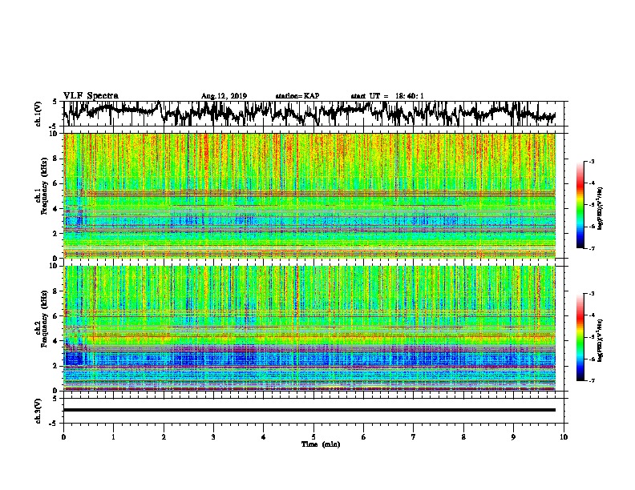Select the "start UT = 18:40: 1" text
635x490 pixels.
coord(387,96)
